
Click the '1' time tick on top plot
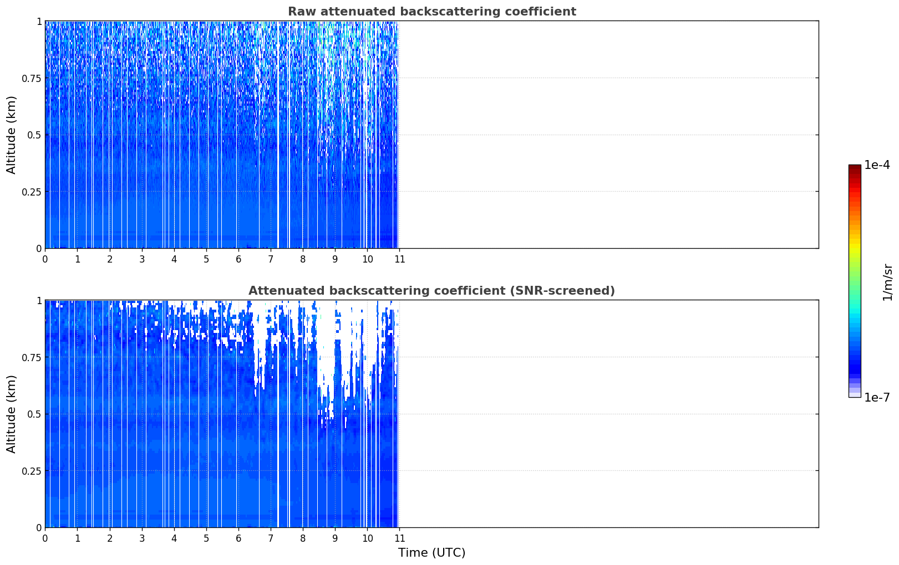[78, 259]
